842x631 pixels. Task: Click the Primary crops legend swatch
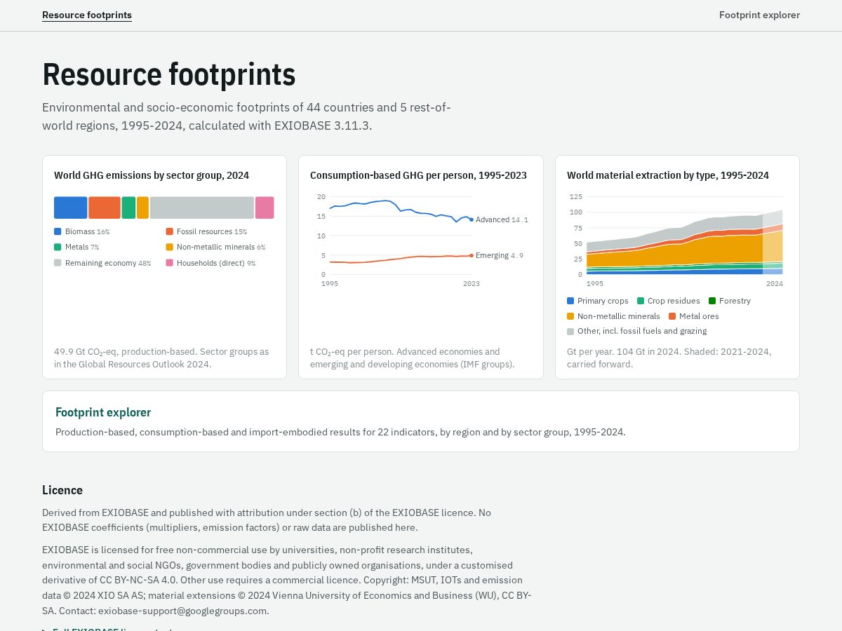570,301
